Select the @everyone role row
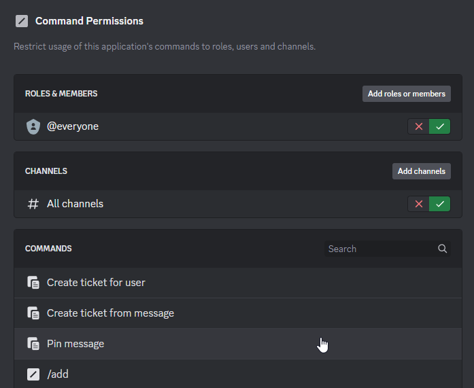This screenshot has height=388, width=474. pyautogui.click(x=73, y=126)
